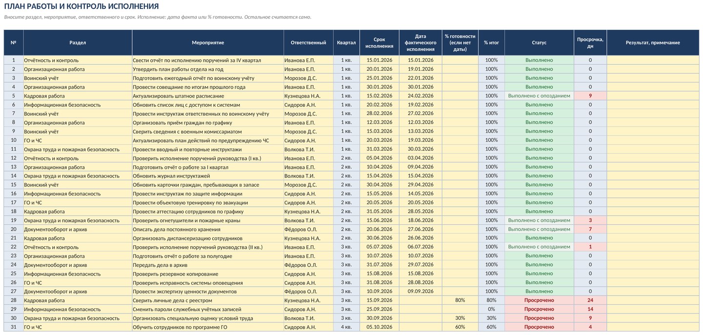
Task: Click overdue days "14" in "Сменить пароли" row
Action: [590, 309]
